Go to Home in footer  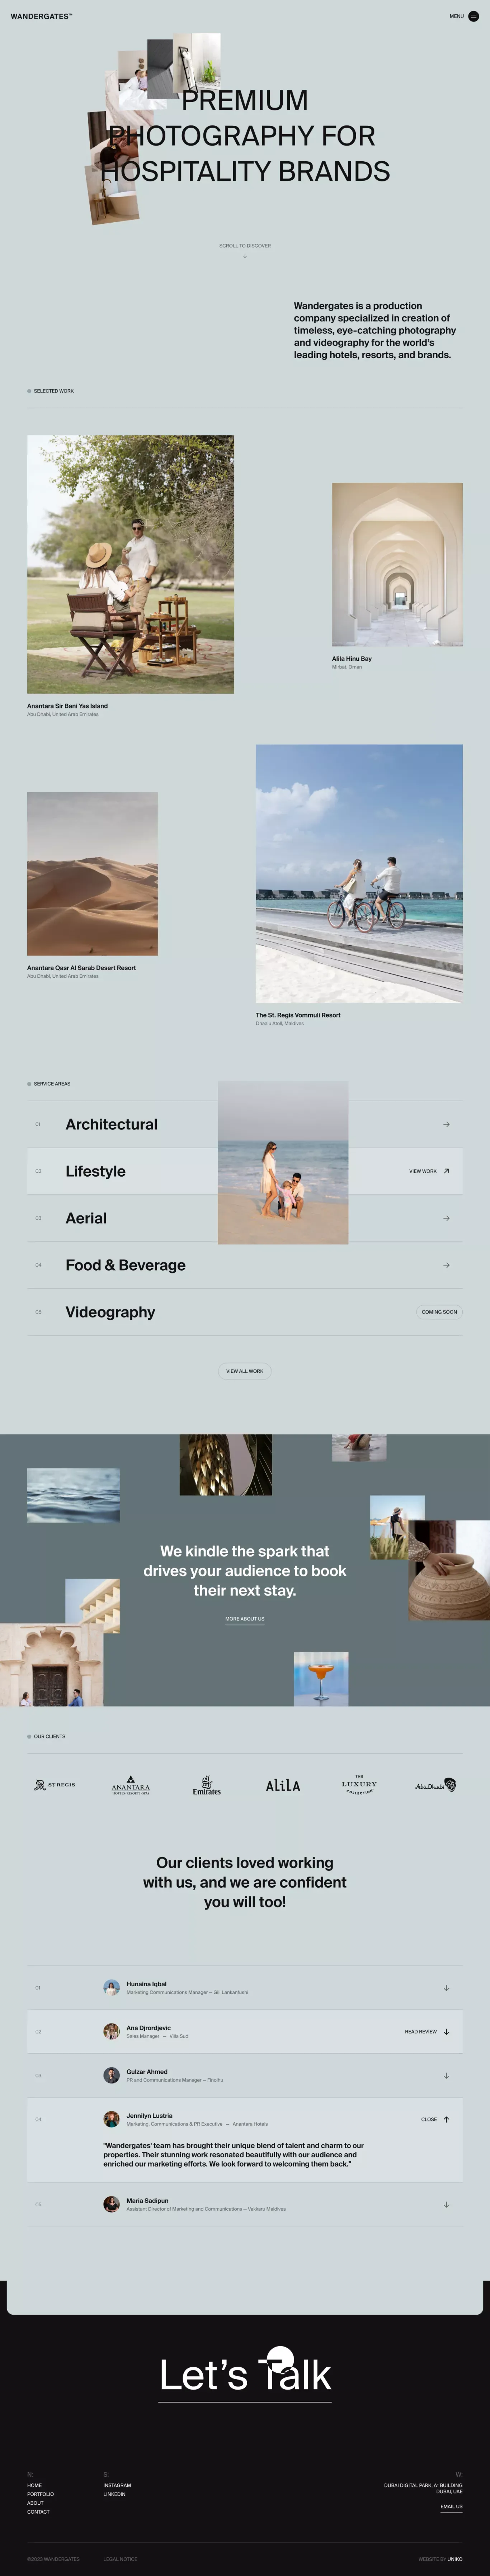pos(34,2485)
